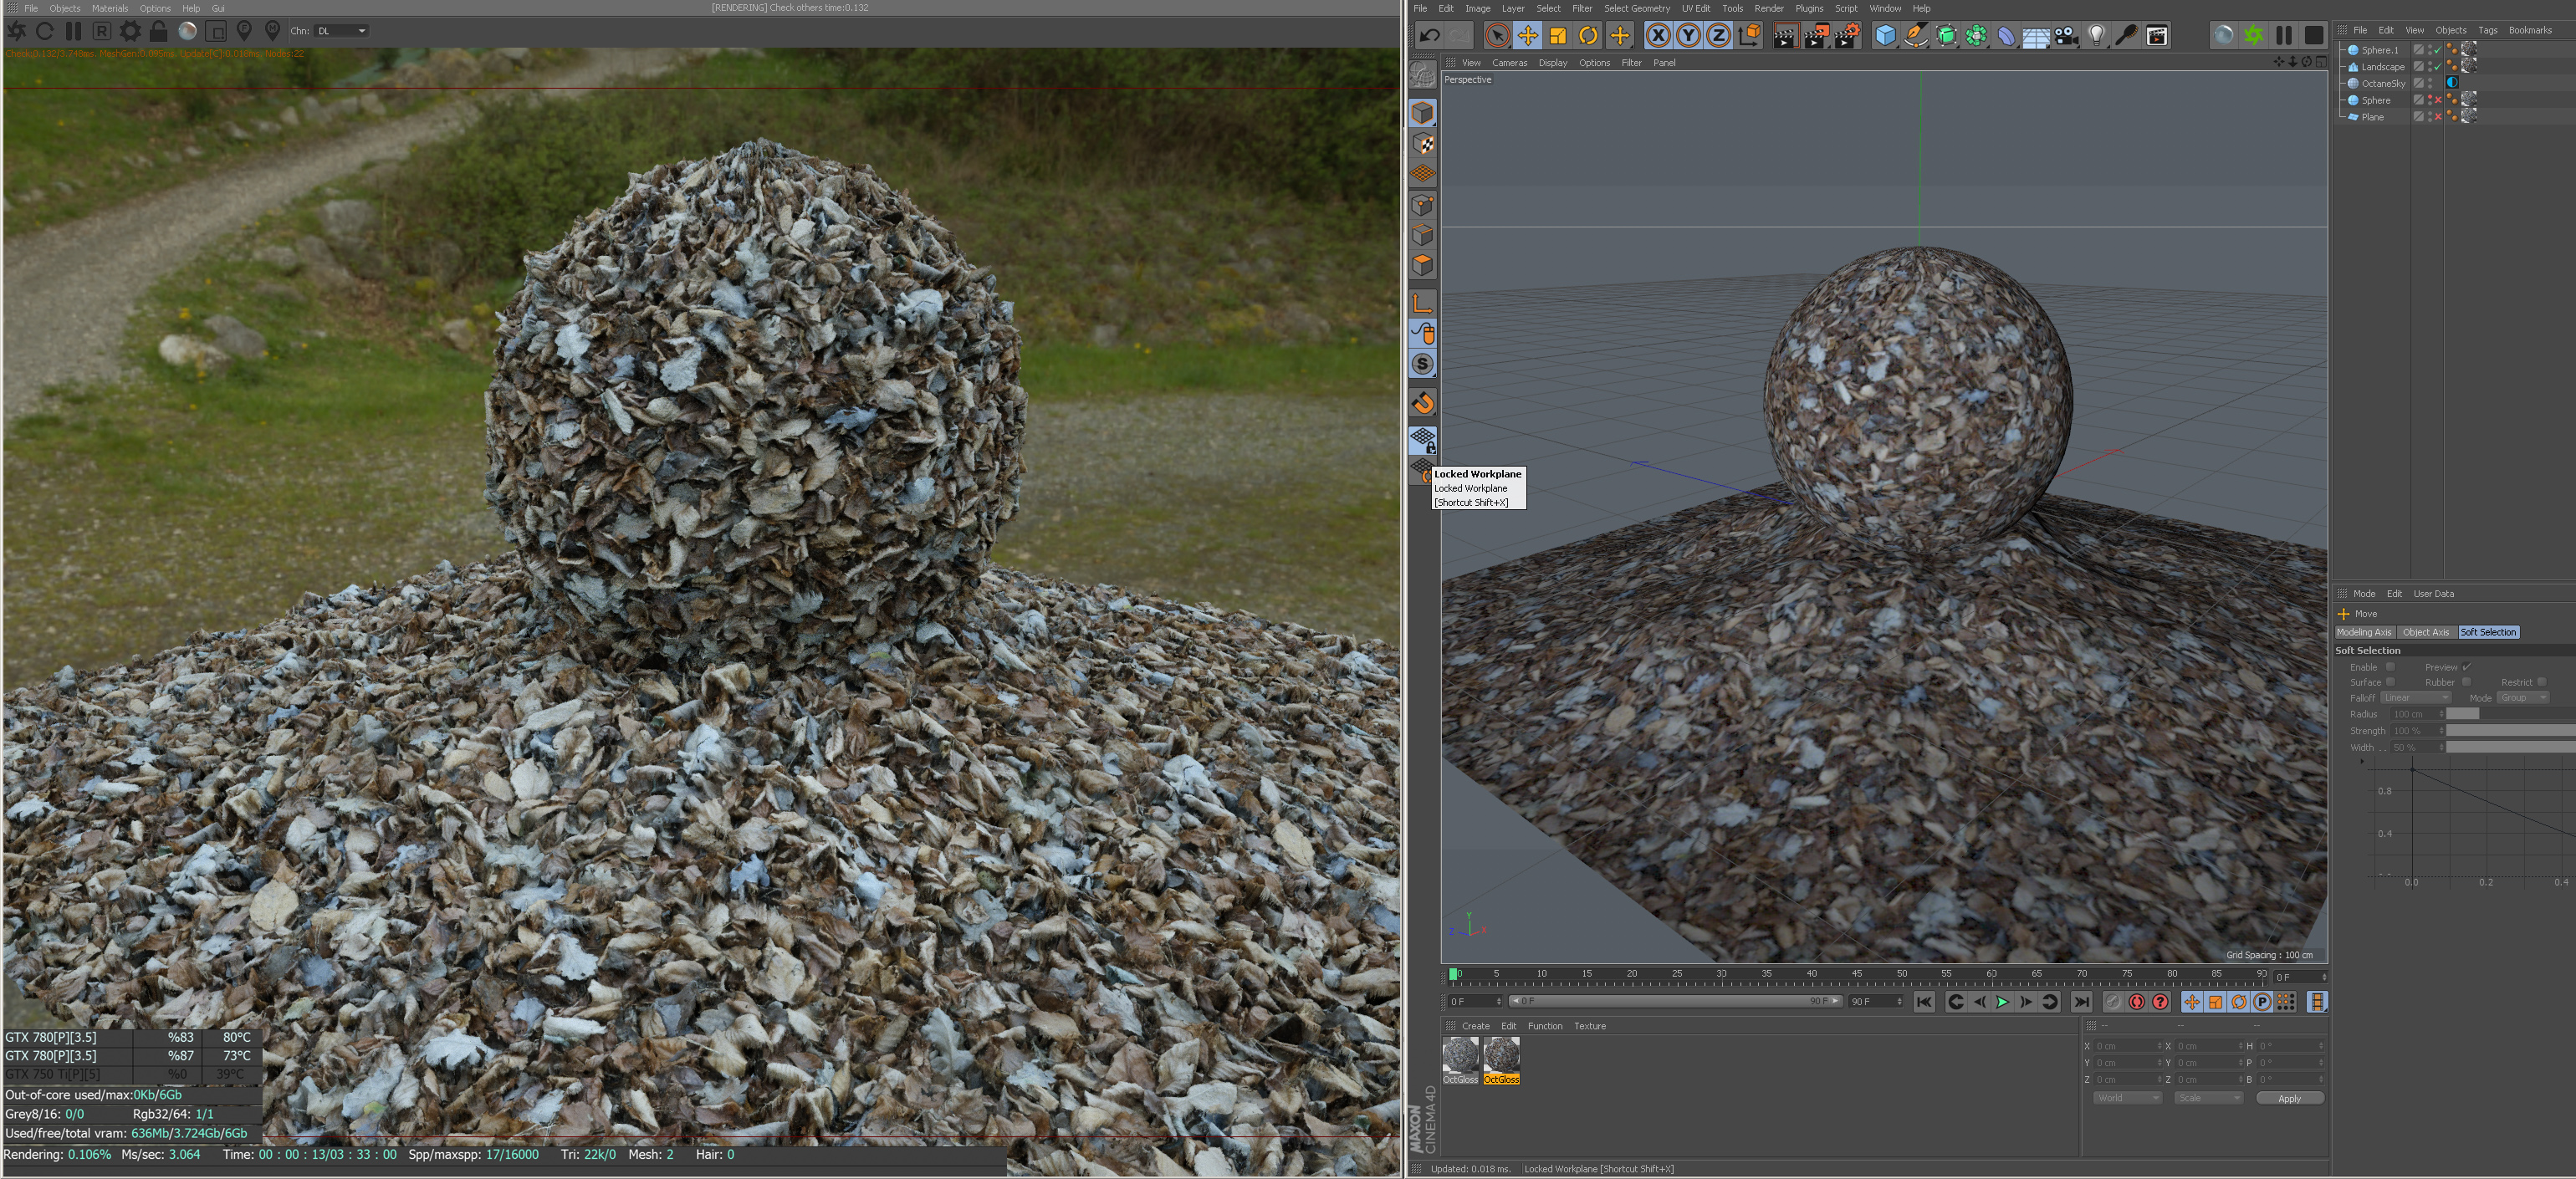The image size is (2576, 1179).
Task: Toggle the X axis lock
Action: [1658, 36]
